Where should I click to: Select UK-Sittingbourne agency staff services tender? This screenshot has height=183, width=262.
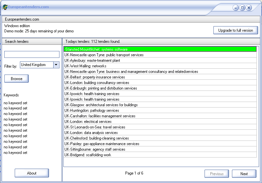160,149
